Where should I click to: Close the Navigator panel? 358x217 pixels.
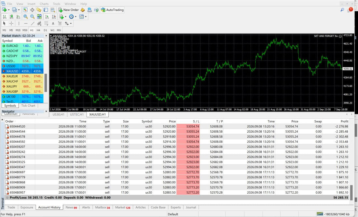(x=46, y=112)
